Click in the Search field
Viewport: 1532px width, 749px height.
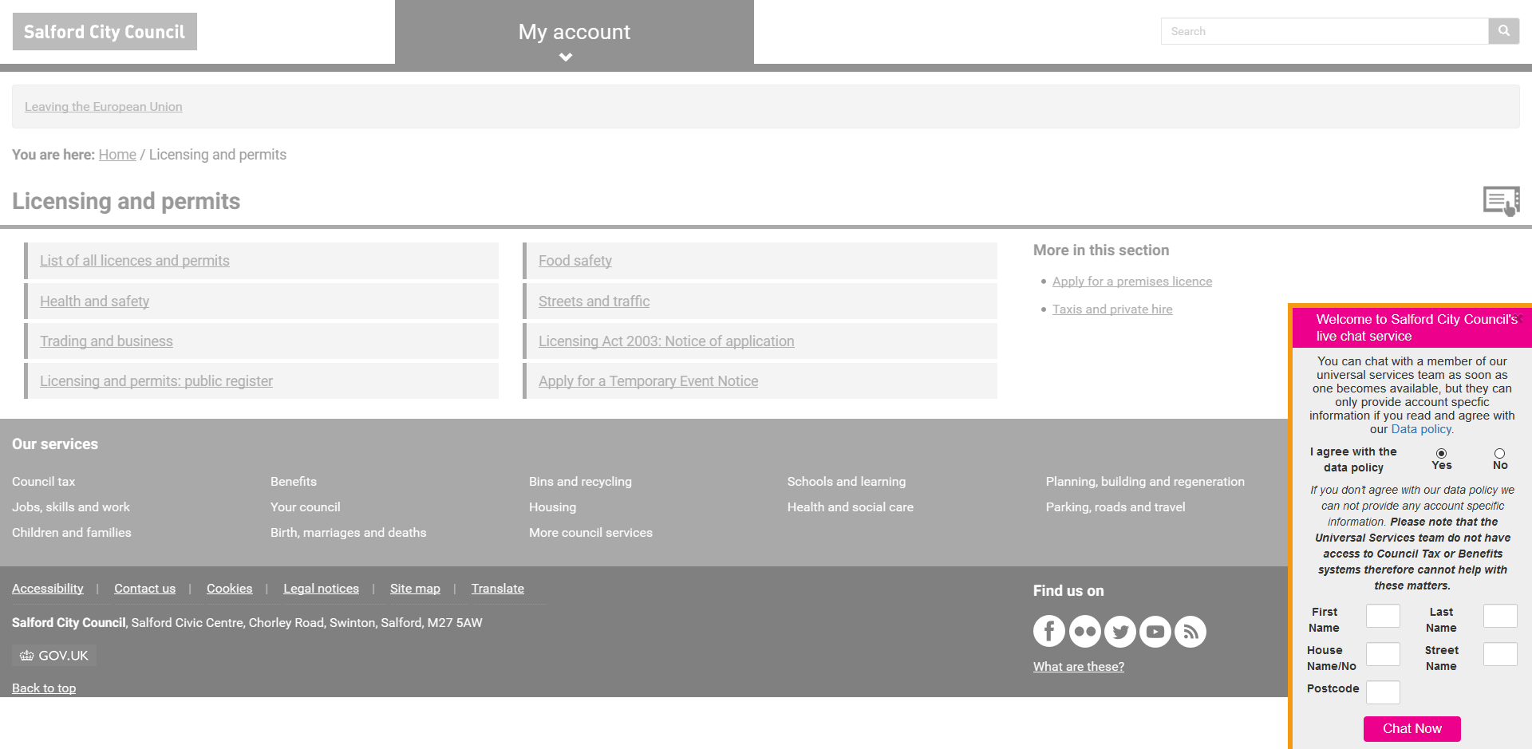(x=1325, y=31)
